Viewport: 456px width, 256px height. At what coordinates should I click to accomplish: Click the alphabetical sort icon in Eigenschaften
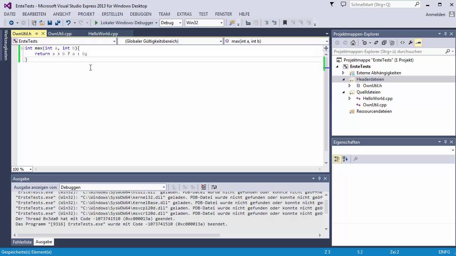[345, 159]
